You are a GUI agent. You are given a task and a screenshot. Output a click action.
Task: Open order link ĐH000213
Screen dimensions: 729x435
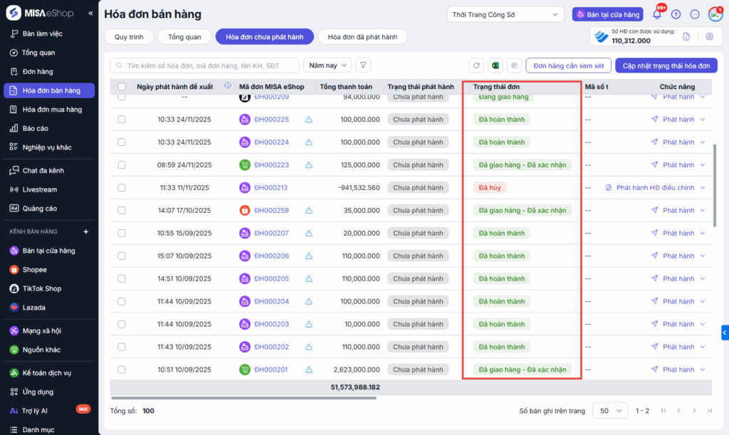coord(271,188)
